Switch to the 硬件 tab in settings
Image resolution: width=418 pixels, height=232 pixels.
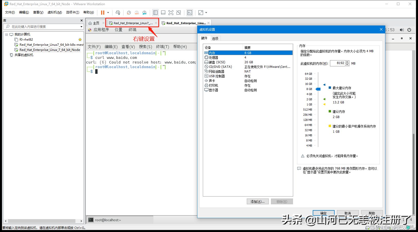point(204,38)
